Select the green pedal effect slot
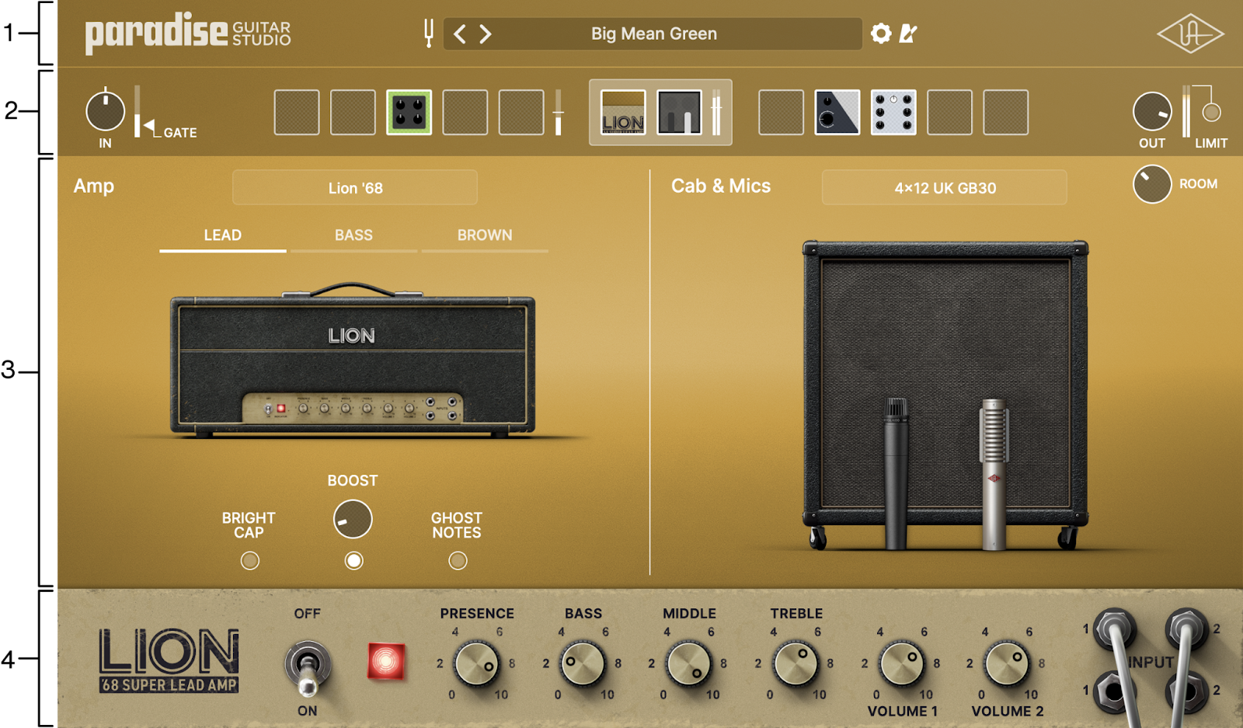The image size is (1243, 728). point(409,113)
